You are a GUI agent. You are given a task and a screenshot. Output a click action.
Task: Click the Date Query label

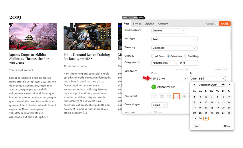130,71
